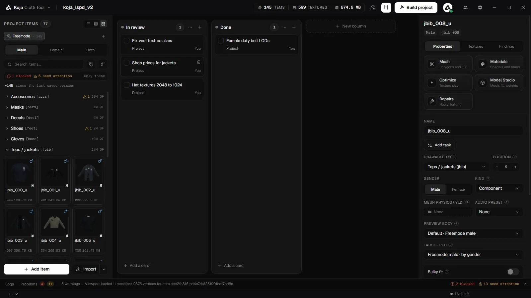Open Materials shaders and maps tool
Image resolution: width=531 pixels, height=298 pixels.
tap(499, 64)
